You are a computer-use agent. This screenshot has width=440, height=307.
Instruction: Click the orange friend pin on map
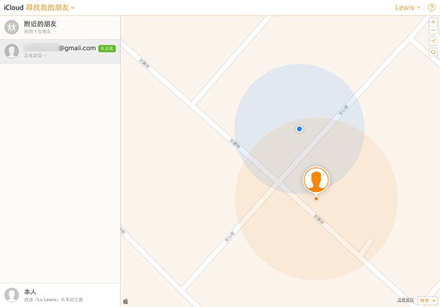316,180
